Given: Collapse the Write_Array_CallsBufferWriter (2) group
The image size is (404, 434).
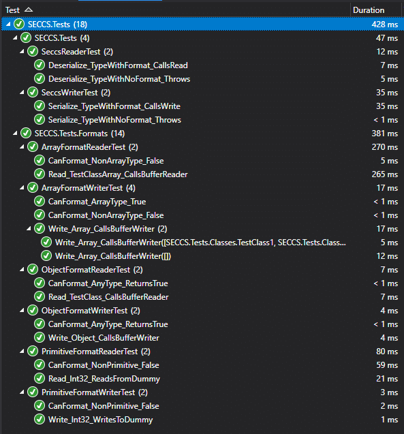Looking at the screenshot, I should tap(29, 229).
